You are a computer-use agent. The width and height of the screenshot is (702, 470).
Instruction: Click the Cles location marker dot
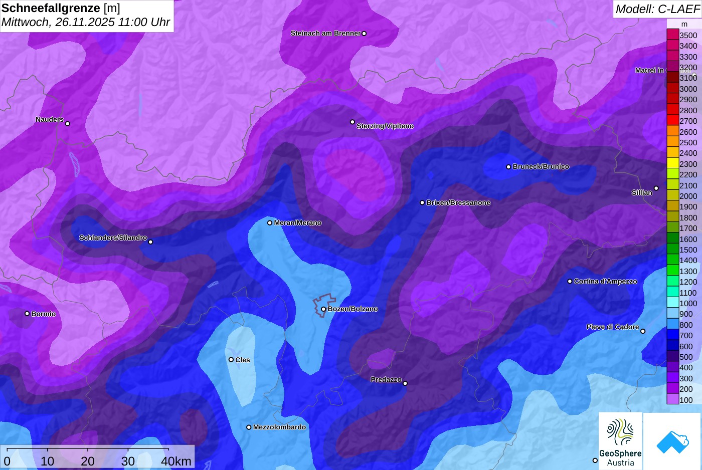coord(231,360)
